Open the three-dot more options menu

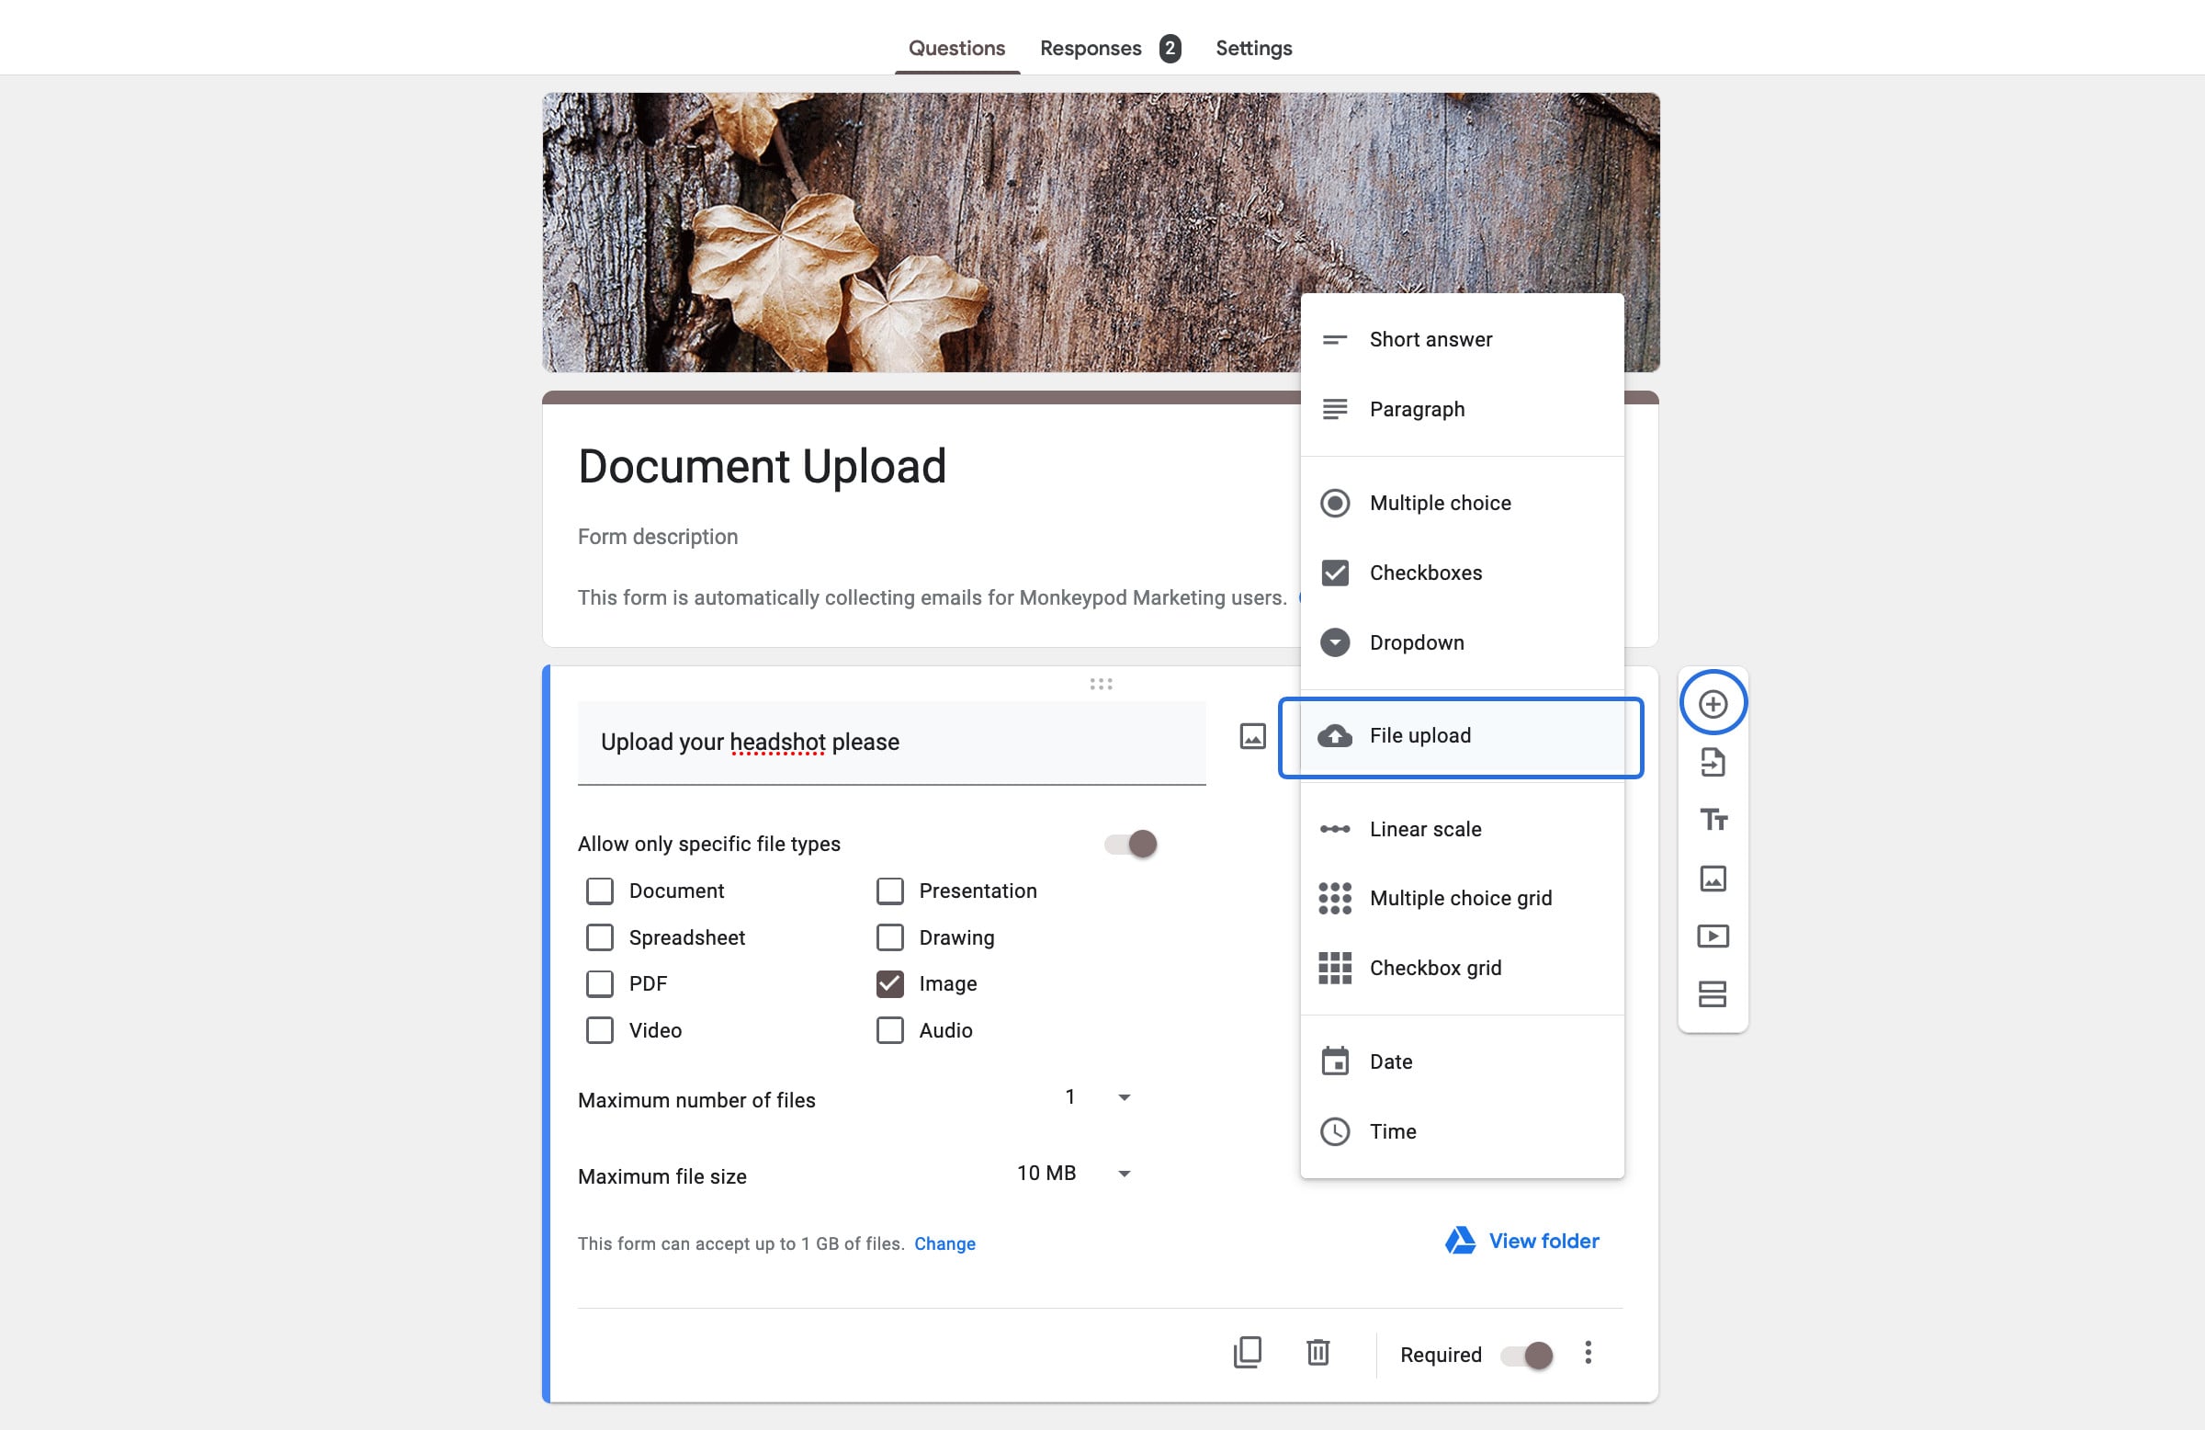1587,1353
